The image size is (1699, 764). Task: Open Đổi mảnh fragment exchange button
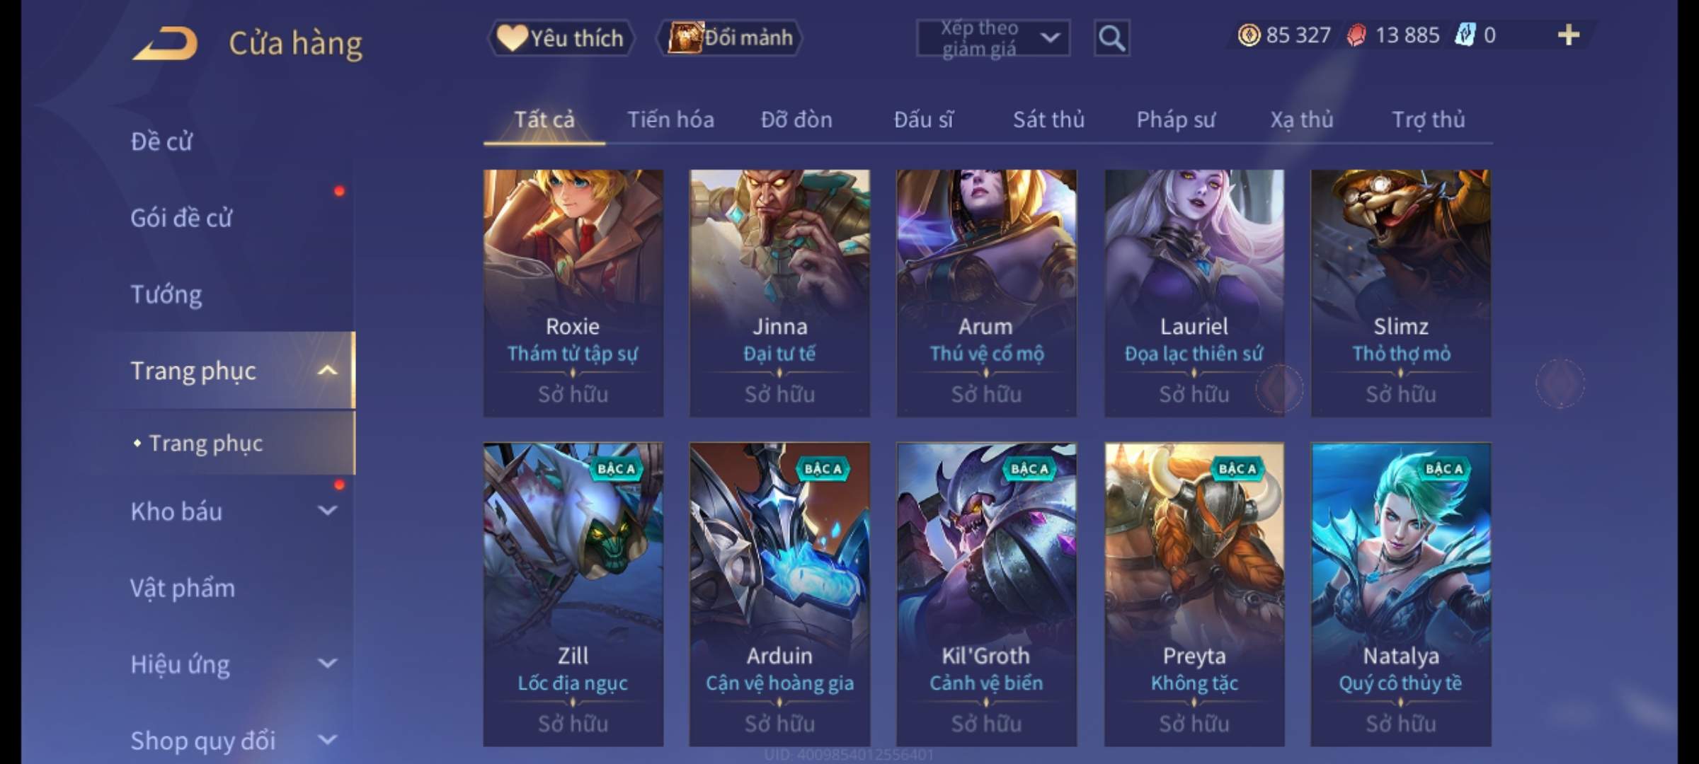click(730, 37)
